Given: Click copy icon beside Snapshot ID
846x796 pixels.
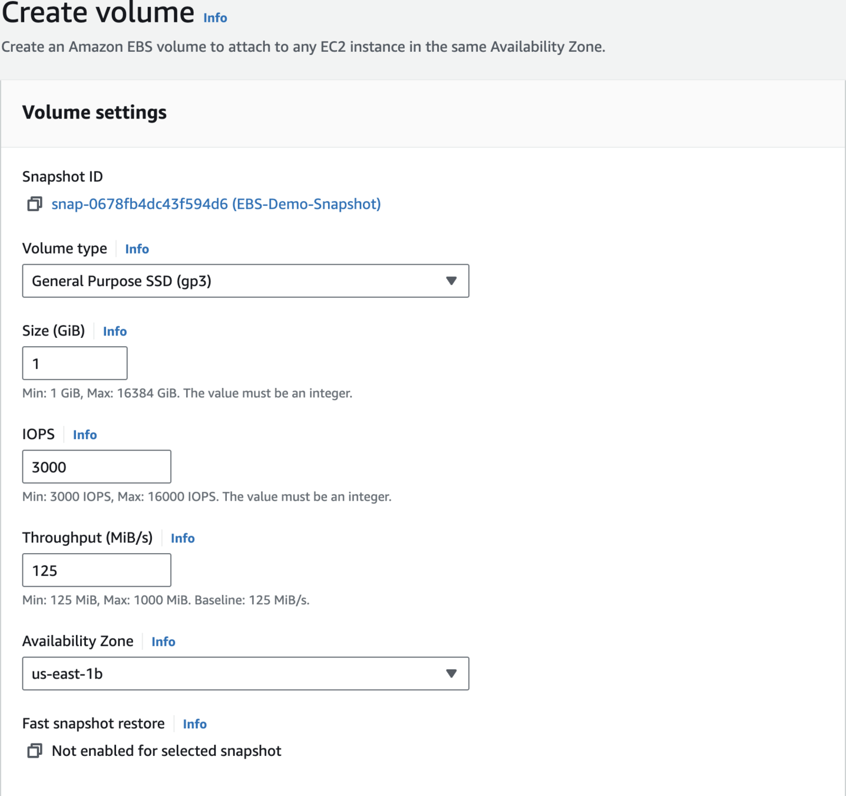Looking at the screenshot, I should click(35, 204).
